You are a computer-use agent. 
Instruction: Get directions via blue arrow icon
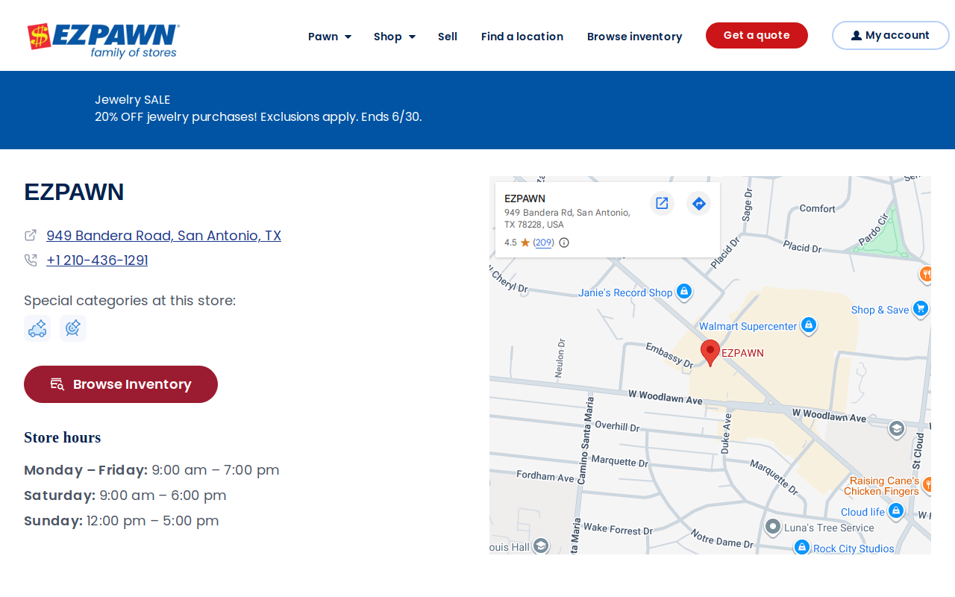point(699,203)
